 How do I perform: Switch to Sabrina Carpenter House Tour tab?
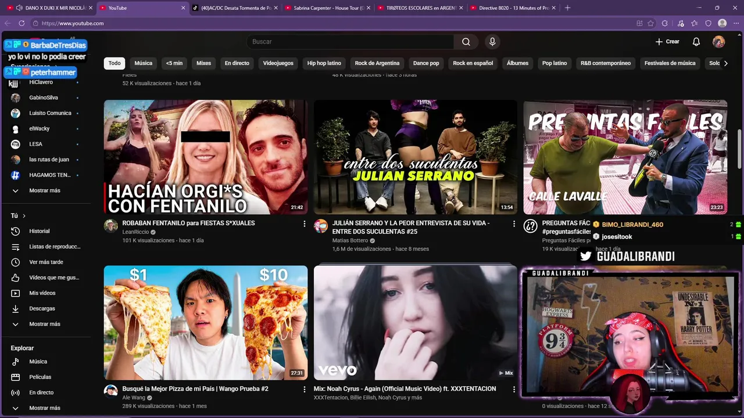328,8
